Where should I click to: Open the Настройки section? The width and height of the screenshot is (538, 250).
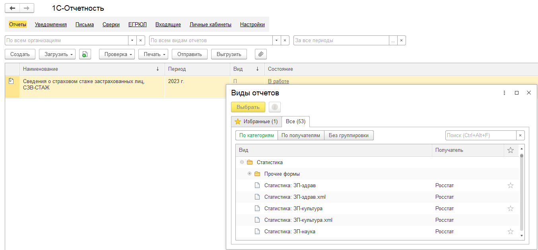pyautogui.click(x=252, y=24)
